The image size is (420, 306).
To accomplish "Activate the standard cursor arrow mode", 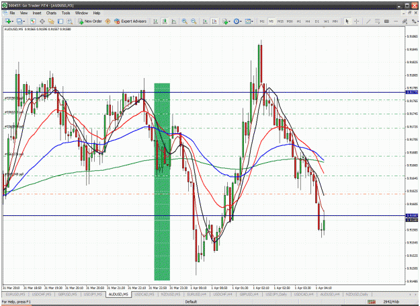I will [347, 21].
